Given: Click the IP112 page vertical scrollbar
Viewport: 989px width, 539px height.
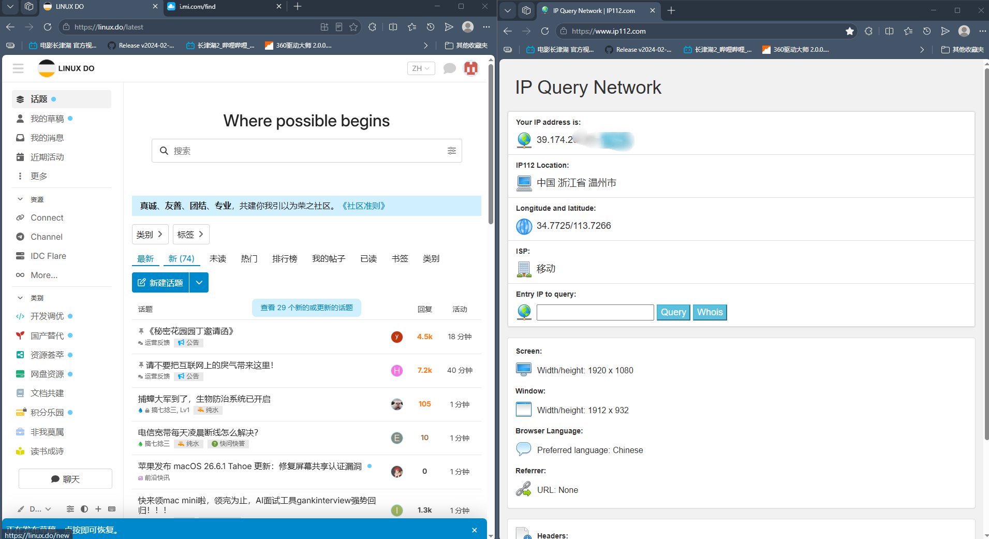Looking at the screenshot, I should pos(986,254).
